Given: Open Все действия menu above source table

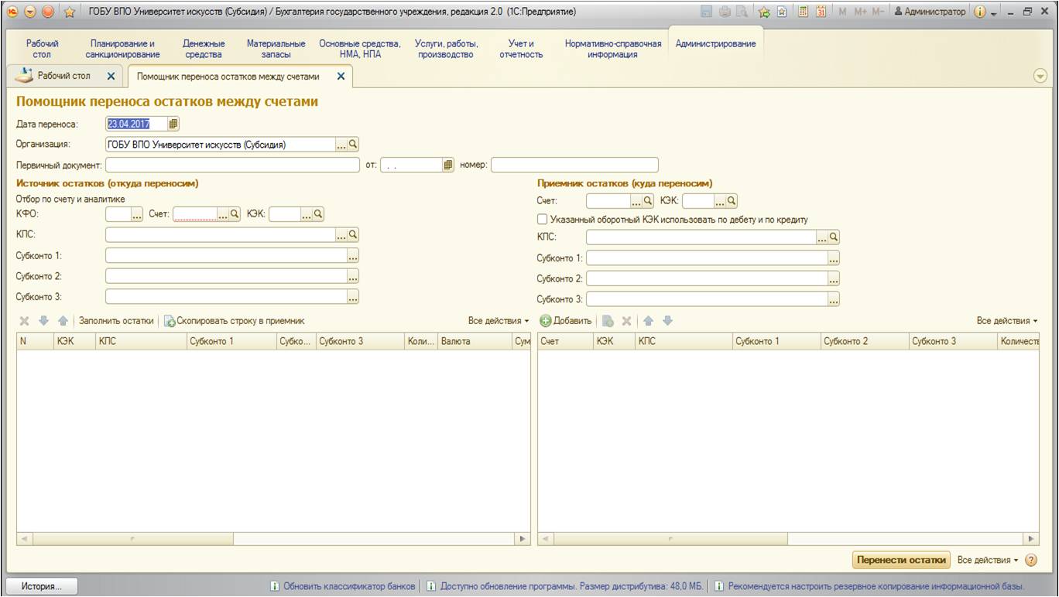Looking at the screenshot, I should (499, 320).
